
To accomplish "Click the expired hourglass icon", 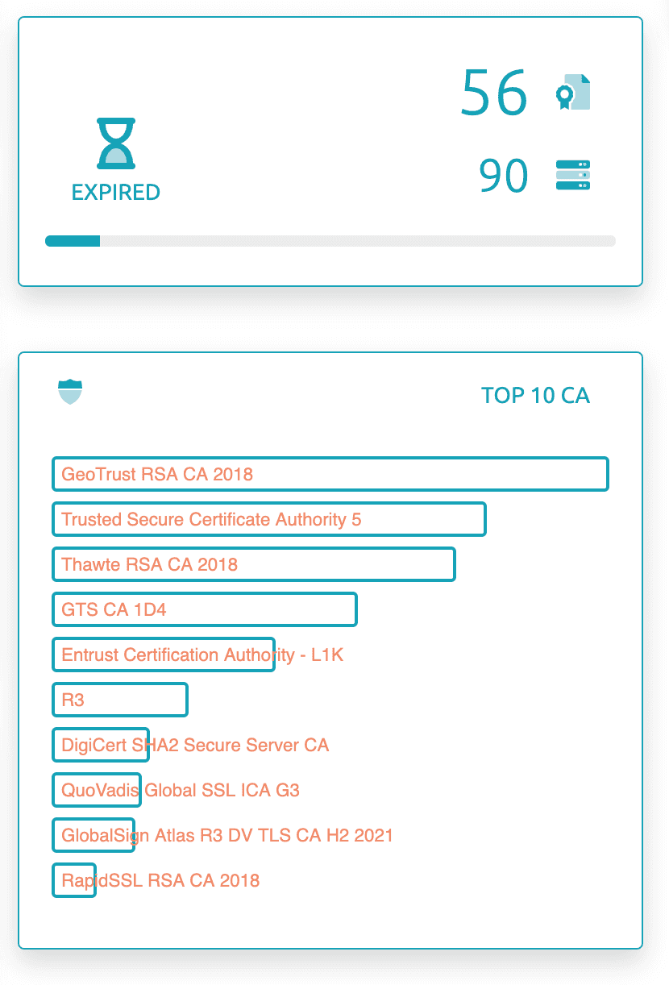I will point(116,143).
